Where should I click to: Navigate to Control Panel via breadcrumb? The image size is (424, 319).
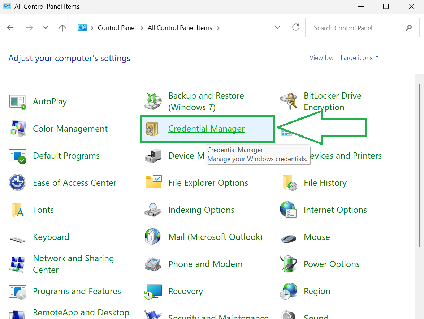tap(117, 27)
